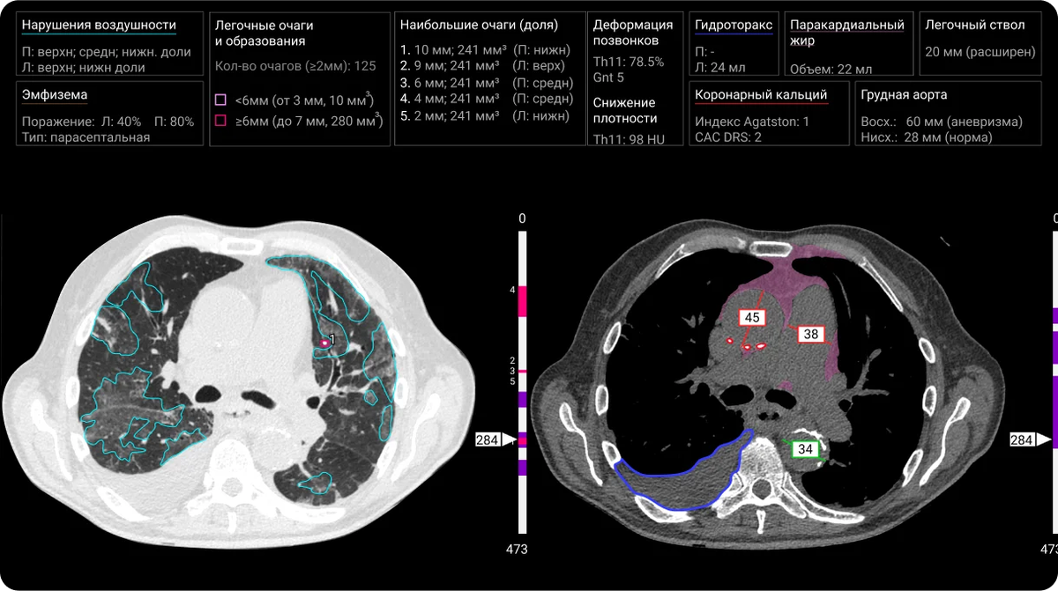
Task: Select the Легочный ствол heading
Action: [x=975, y=25]
